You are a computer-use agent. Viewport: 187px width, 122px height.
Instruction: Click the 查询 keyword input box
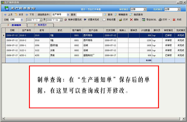(x=89, y=15)
